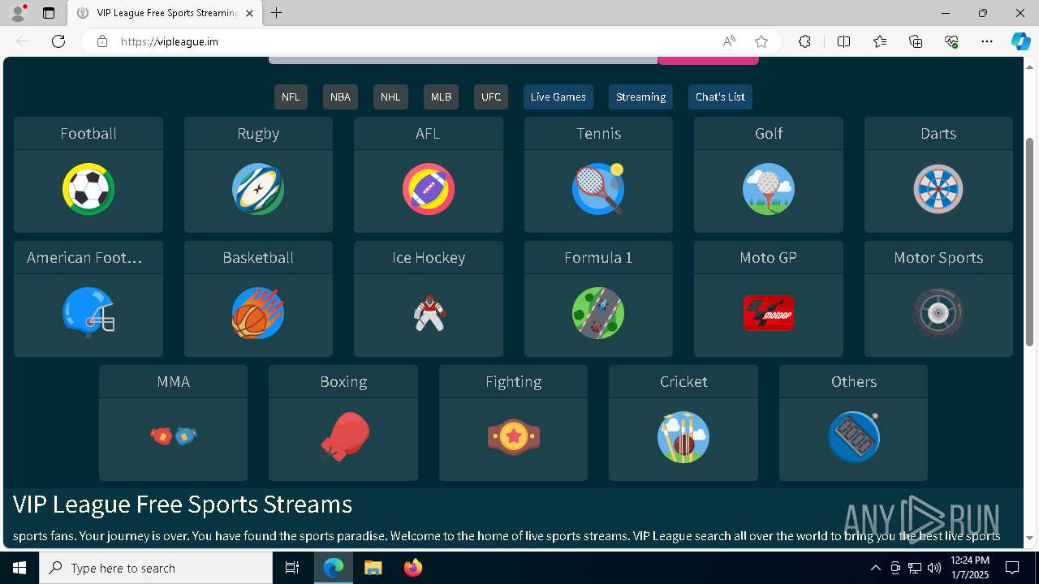This screenshot has height=584, width=1039.
Task: Click the UFC quick link button
Action: (x=491, y=97)
